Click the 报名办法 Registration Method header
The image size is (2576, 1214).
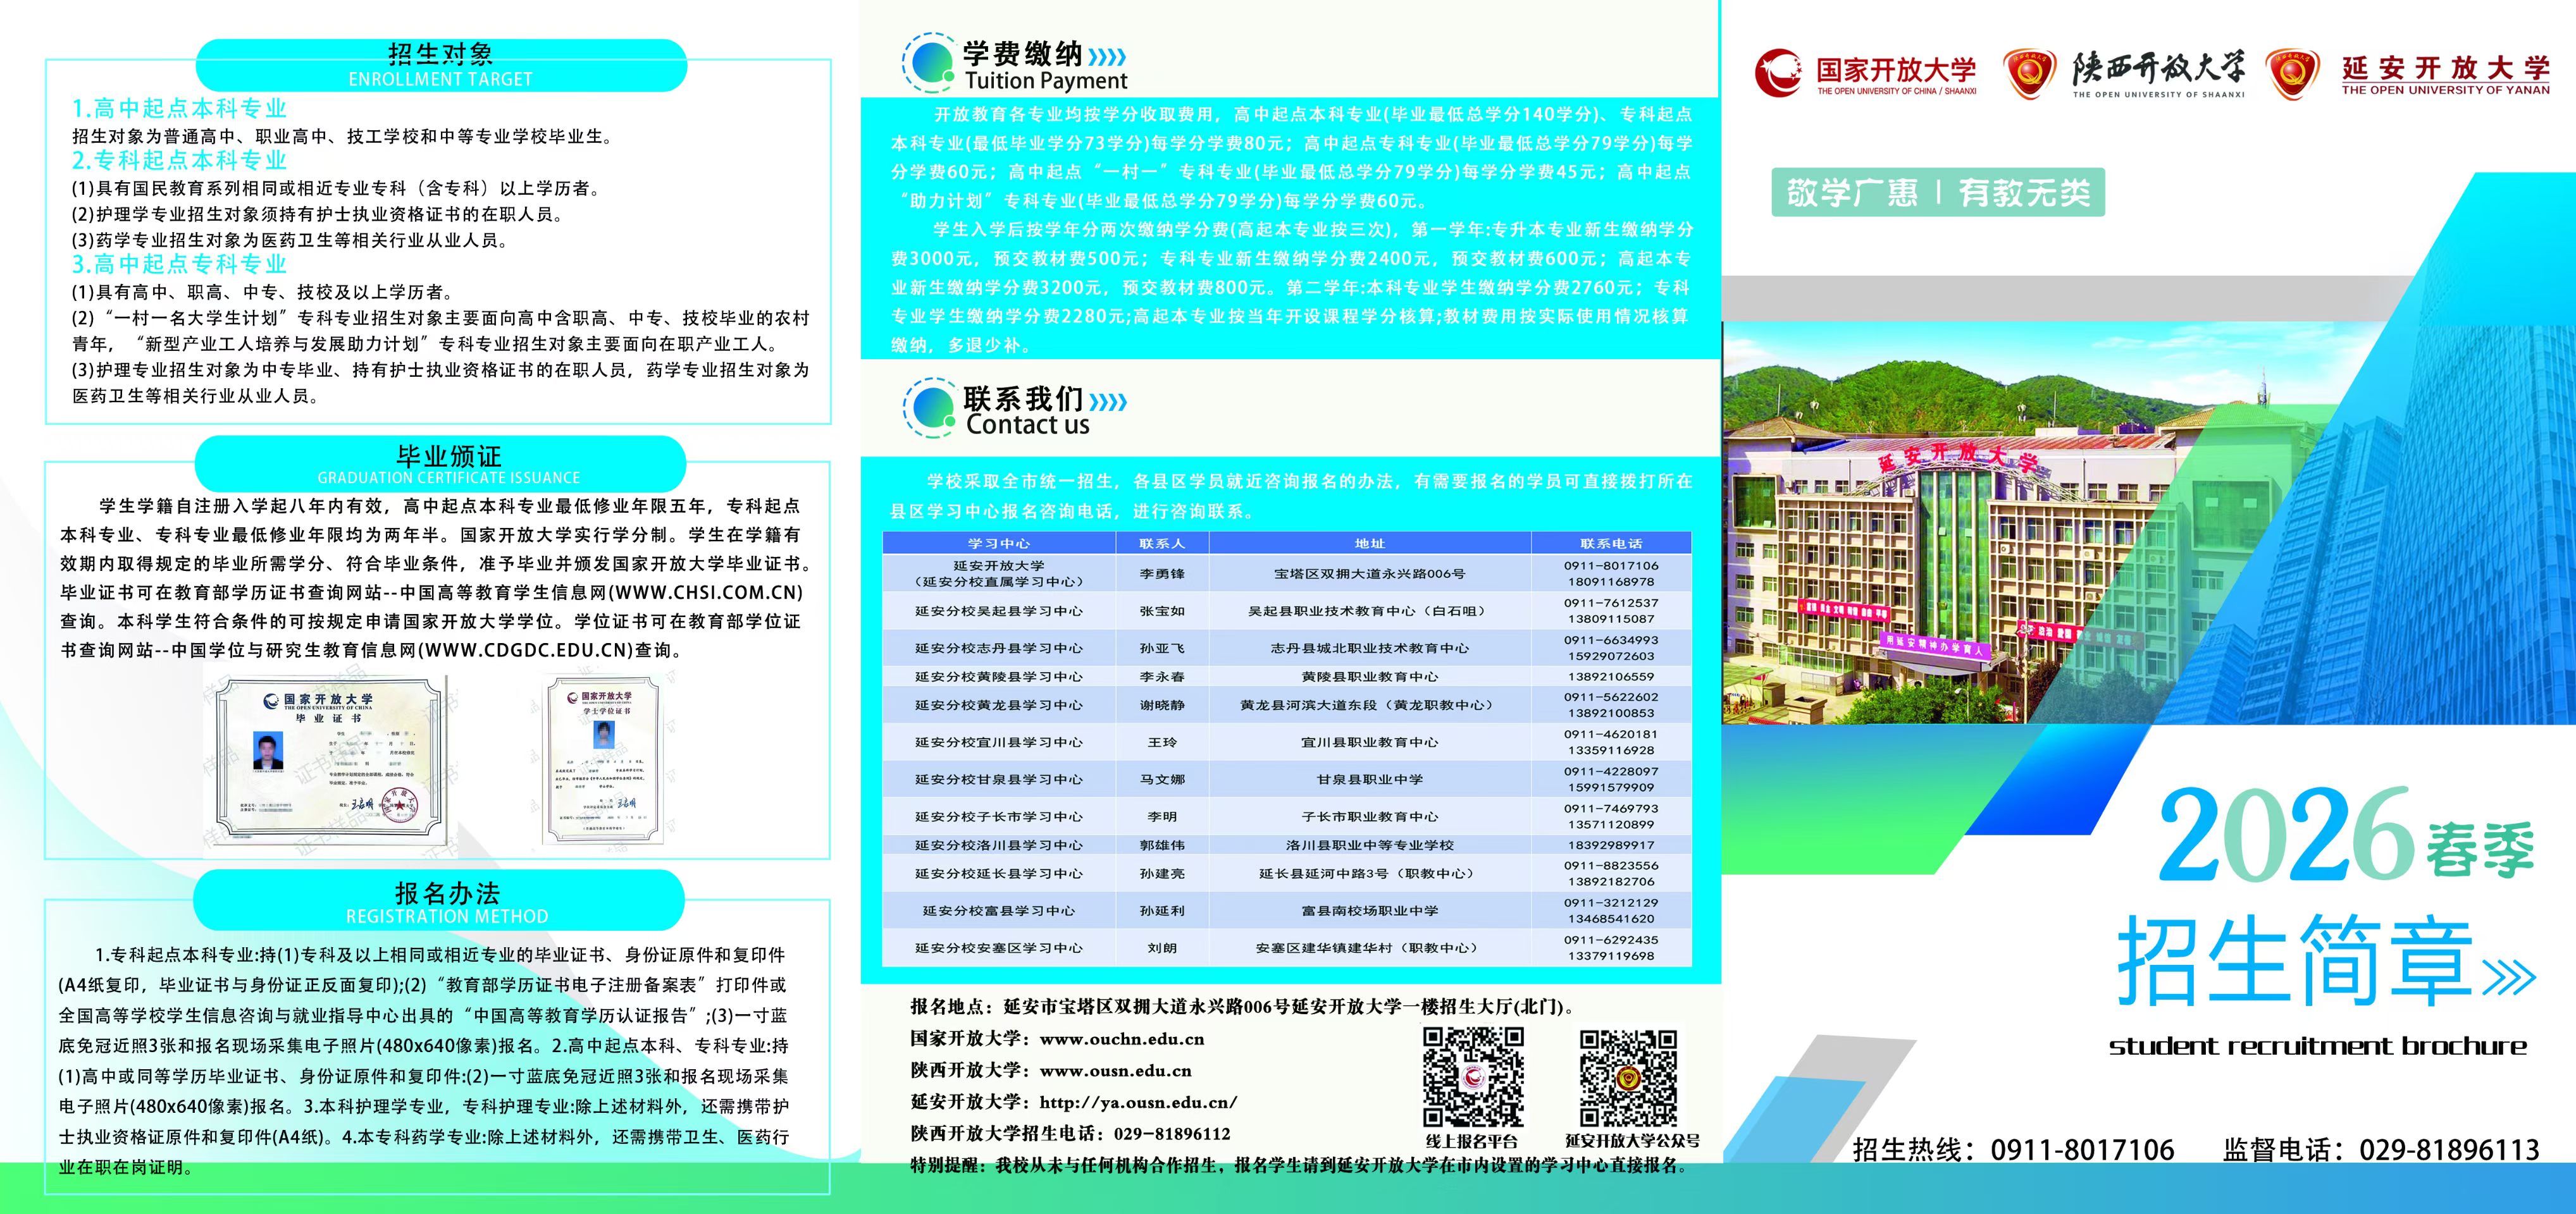440,901
